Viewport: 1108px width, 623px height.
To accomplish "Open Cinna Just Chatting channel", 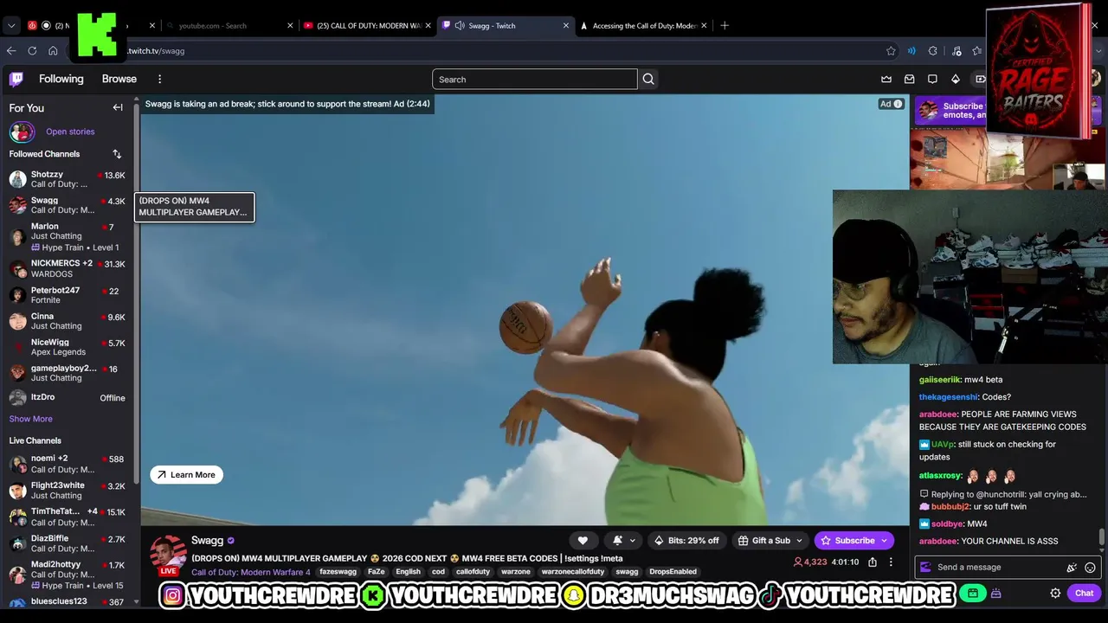I will 68,321.
